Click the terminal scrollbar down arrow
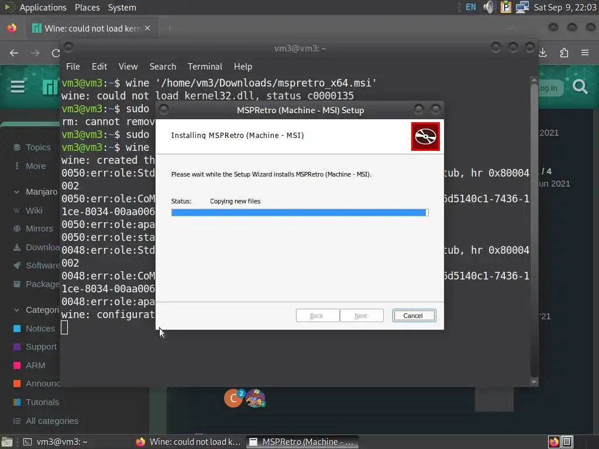Viewport: 599px width, 449px height. 533,382
